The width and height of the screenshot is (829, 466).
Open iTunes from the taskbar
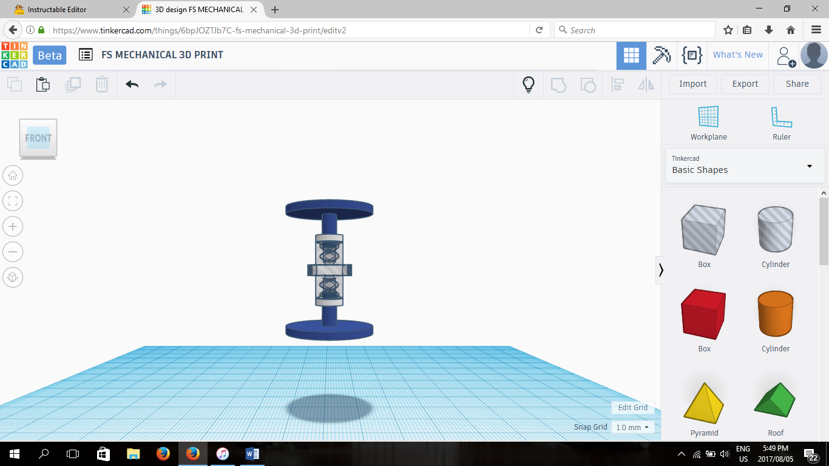[223, 454]
